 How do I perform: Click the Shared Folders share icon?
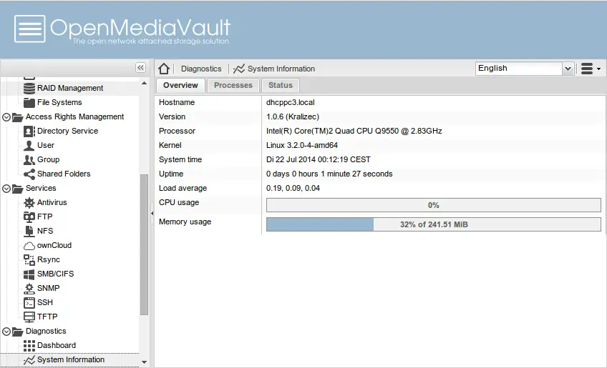29,174
